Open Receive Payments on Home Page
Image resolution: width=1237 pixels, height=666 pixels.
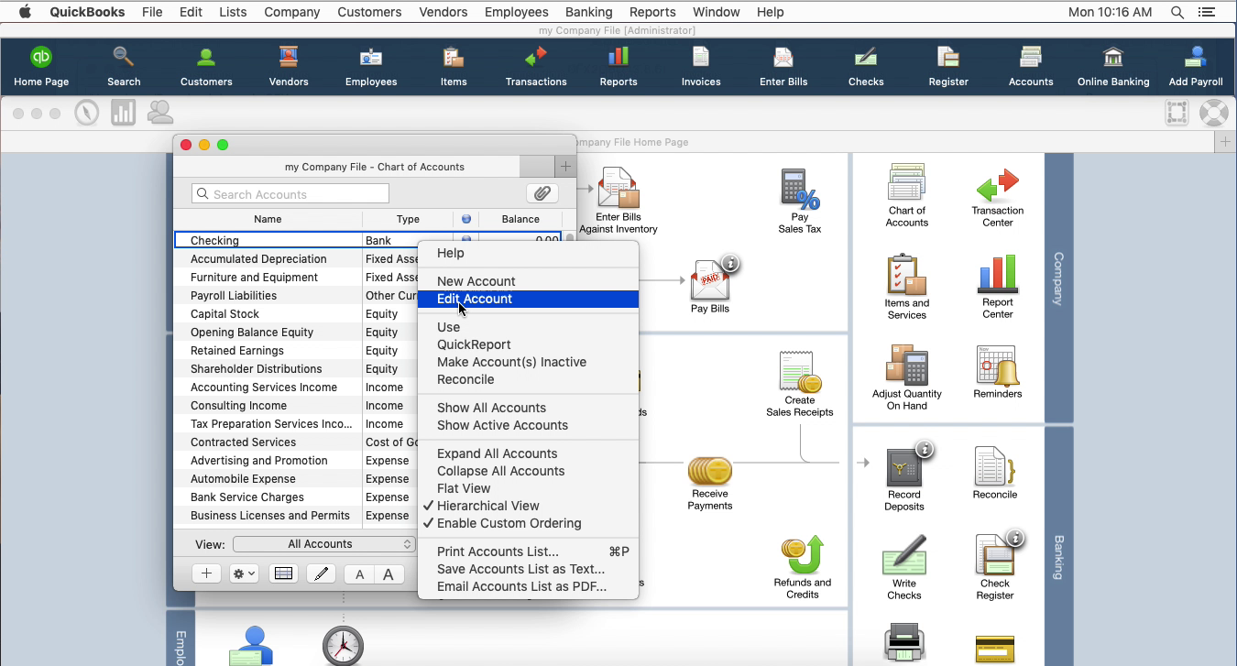pos(710,483)
